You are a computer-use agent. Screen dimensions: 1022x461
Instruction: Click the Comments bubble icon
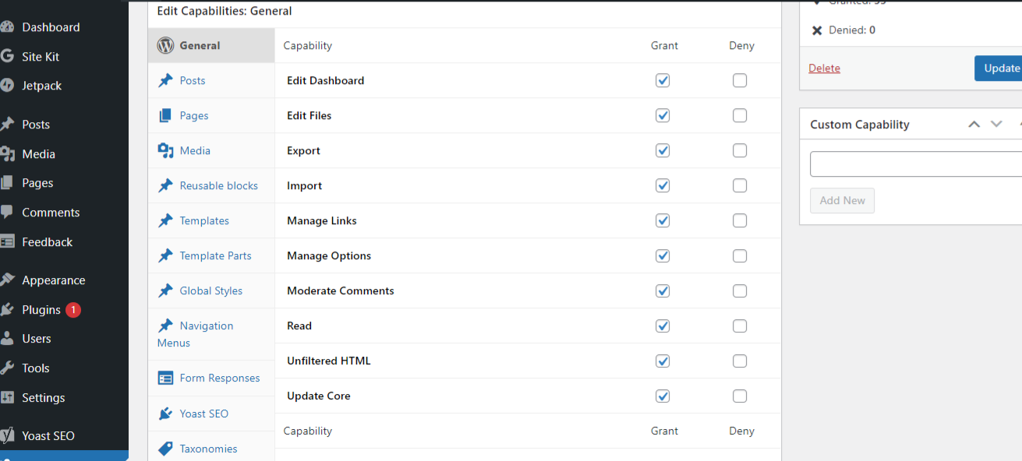pyautogui.click(x=7, y=213)
